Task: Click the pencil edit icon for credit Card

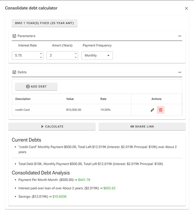Action: tap(152, 110)
